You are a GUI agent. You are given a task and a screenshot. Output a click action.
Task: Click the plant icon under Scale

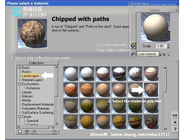[165, 54]
